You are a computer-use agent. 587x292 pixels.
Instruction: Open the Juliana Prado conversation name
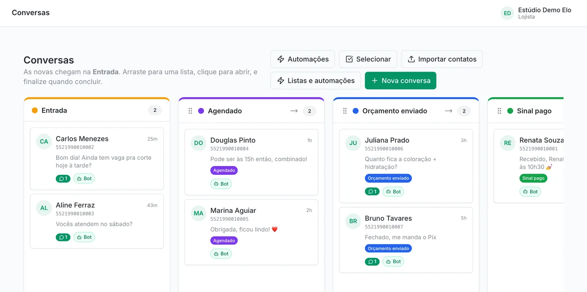tap(387, 140)
